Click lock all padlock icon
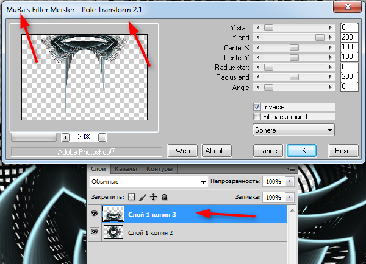Screen dimensions: 366x264 click(x=164, y=197)
